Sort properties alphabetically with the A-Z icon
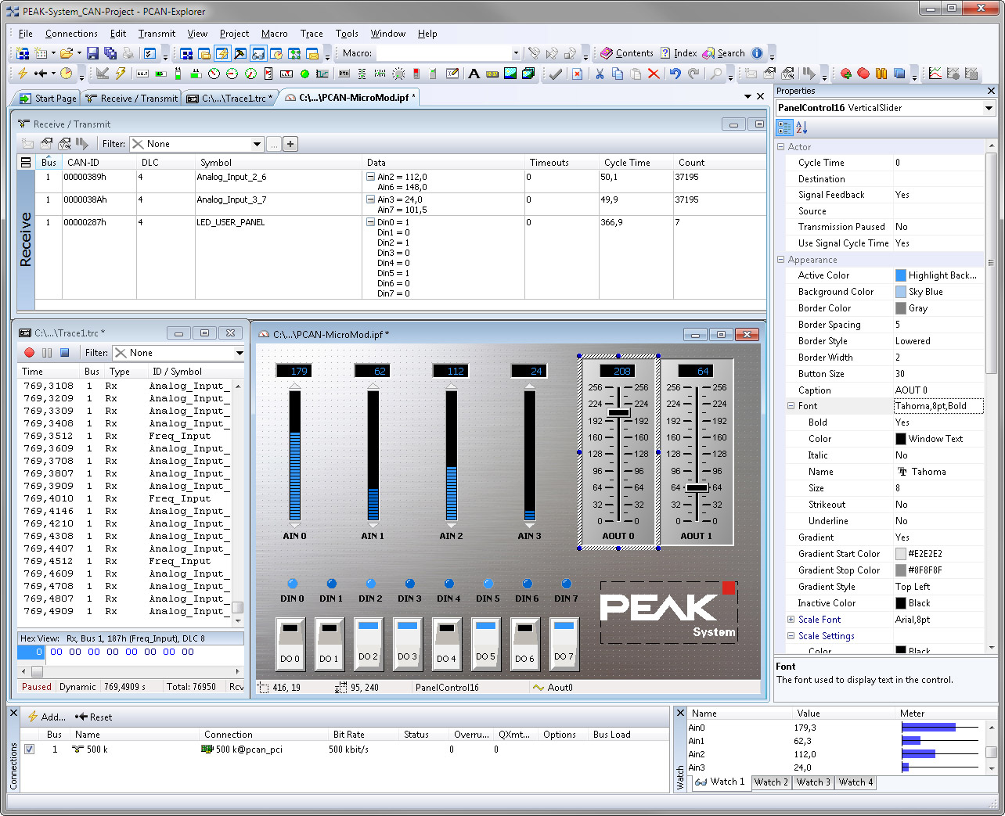The height and width of the screenshot is (816, 1005). click(801, 128)
